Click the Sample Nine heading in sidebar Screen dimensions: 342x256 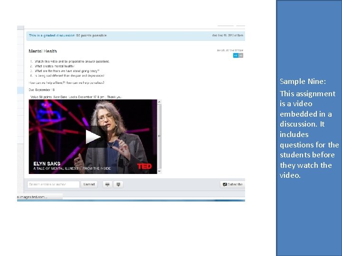click(303, 81)
